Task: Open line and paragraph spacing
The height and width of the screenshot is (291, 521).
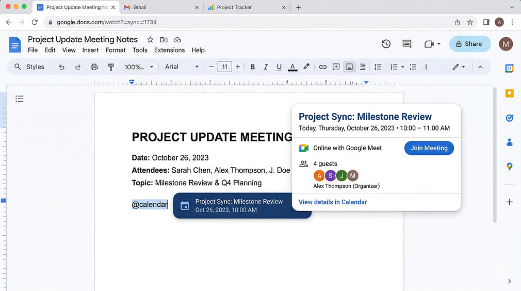Action: click(378, 67)
